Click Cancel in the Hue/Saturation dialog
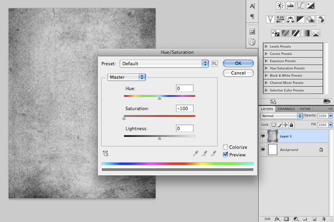Screen dimensions: 334x222 click(x=238, y=73)
